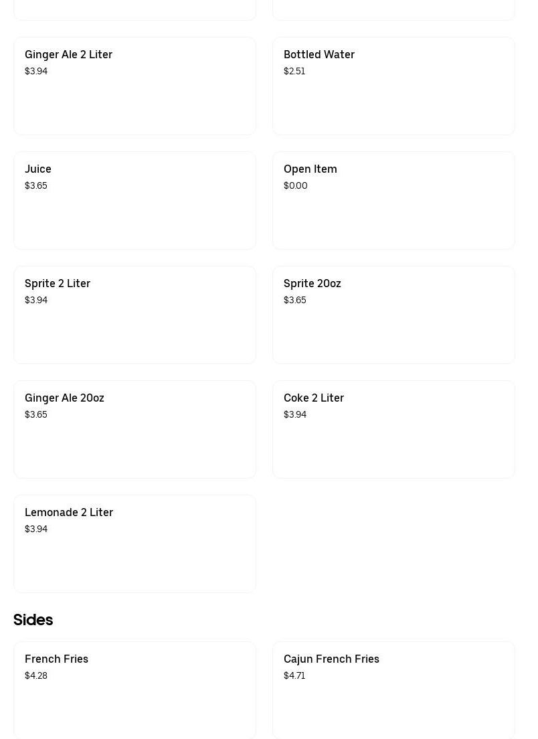
Task: Click the $2.51 price on Bottled Water
Action: tap(294, 71)
